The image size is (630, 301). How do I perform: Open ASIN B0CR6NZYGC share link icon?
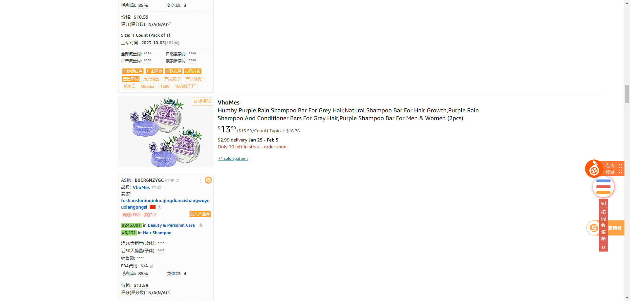coord(178,180)
